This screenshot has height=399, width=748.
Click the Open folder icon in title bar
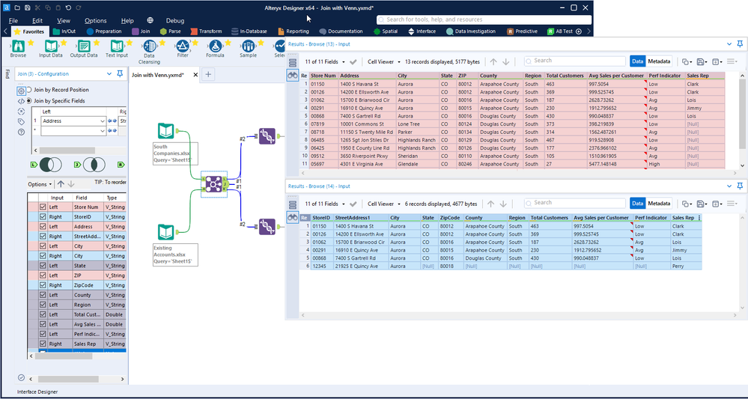pyautogui.click(x=17, y=7)
